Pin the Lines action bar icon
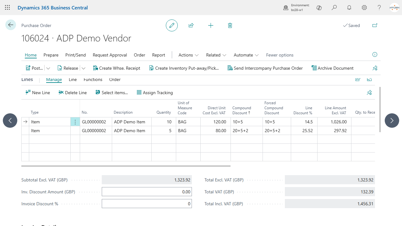The width and height of the screenshot is (402, 226). [369, 92]
